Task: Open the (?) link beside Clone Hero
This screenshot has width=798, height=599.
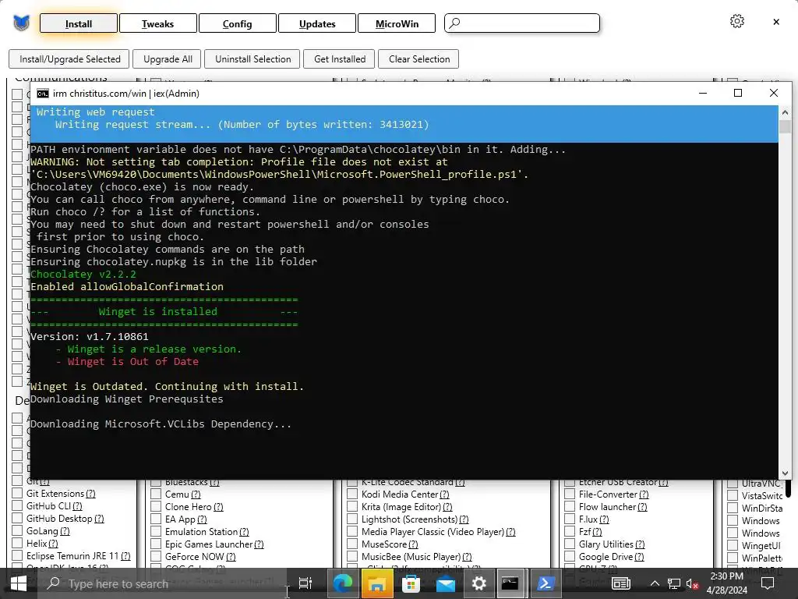Action: coord(218,507)
